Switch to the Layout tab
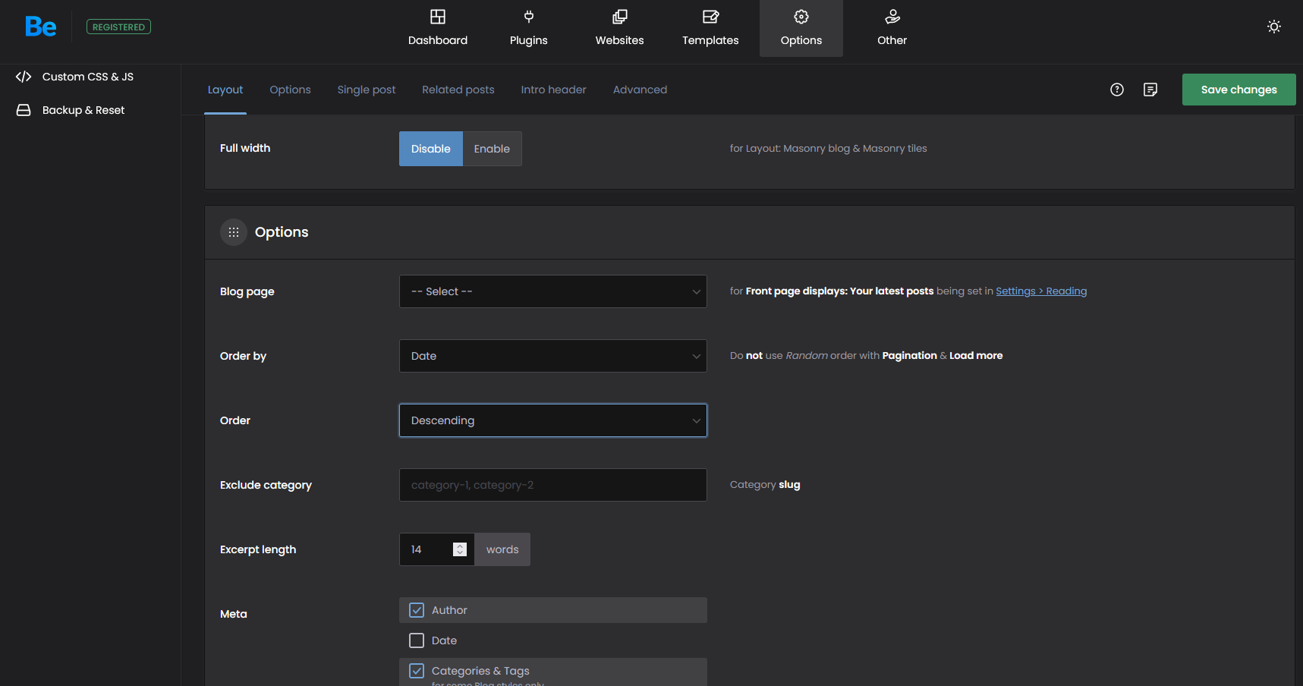Image resolution: width=1303 pixels, height=686 pixels. coord(225,90)
